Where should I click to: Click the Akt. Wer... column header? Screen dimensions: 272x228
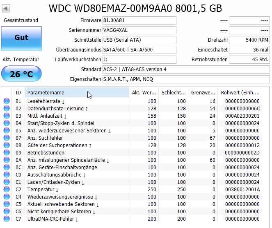click(x=144, y=93)
